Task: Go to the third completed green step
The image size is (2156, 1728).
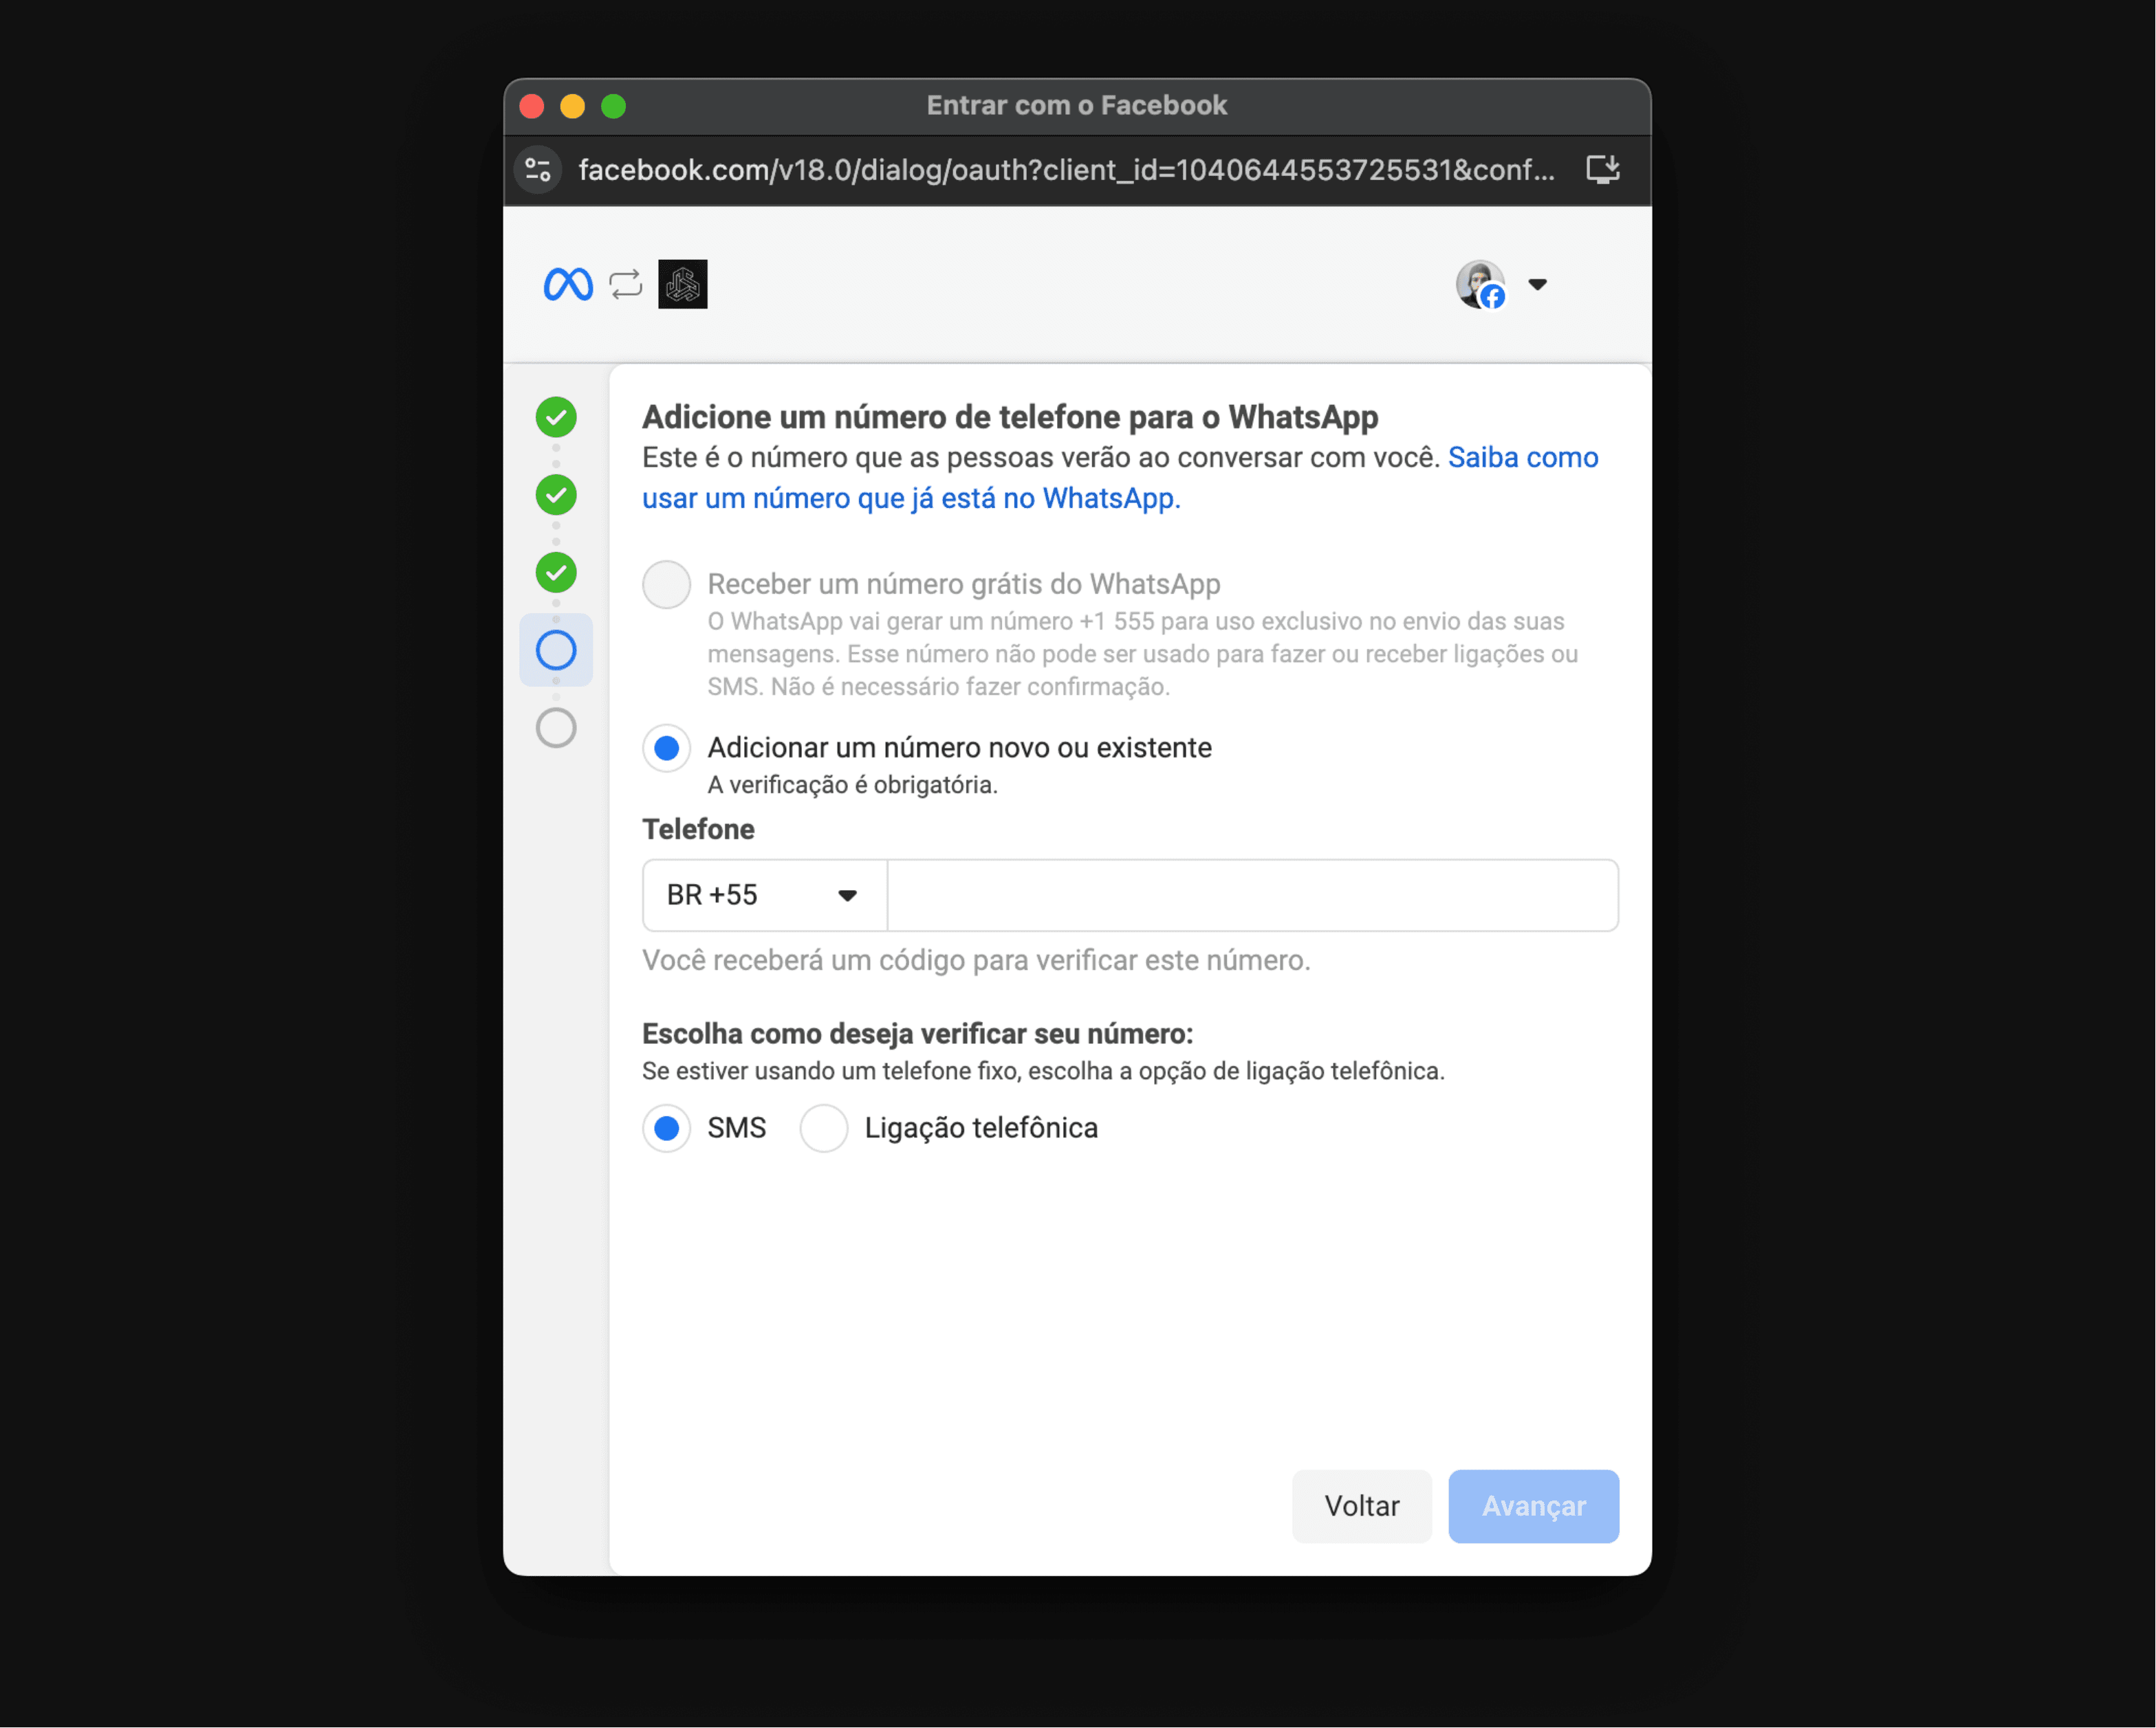Action: (x=556, y=573)
